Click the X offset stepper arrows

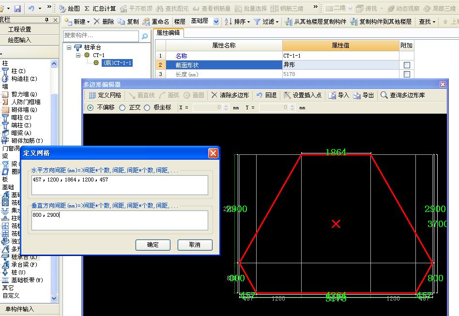226,108
